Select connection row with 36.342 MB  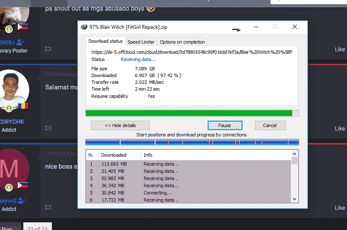coord(188,186)
